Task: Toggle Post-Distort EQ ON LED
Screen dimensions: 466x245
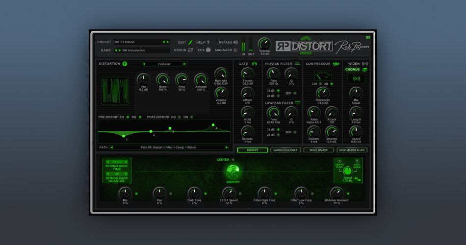Action: (x=192, y=117)
